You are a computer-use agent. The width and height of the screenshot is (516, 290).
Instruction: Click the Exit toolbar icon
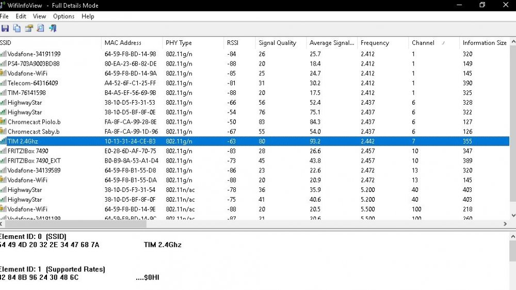tap(53, 28)
